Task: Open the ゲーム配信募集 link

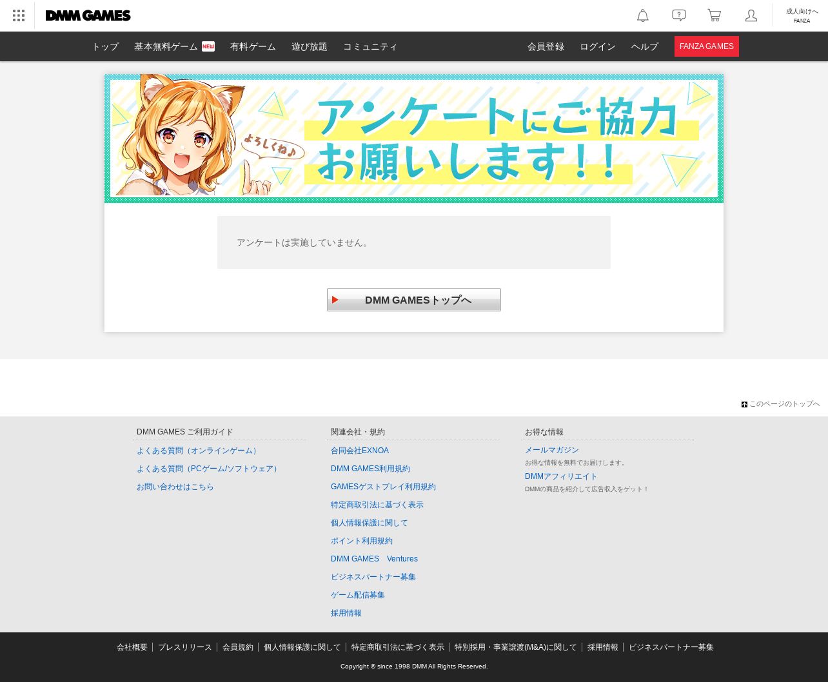Action: [x=358, y=595]
